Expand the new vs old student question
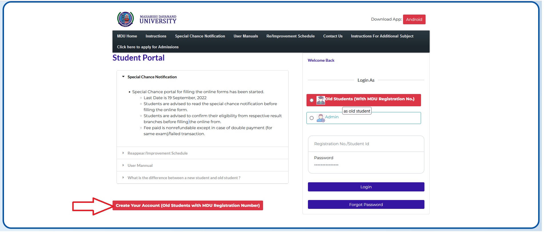This screenshot has height=232, width=545. 184,178
